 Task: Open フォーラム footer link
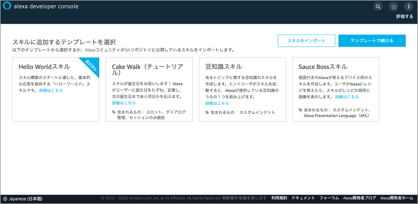329,198
